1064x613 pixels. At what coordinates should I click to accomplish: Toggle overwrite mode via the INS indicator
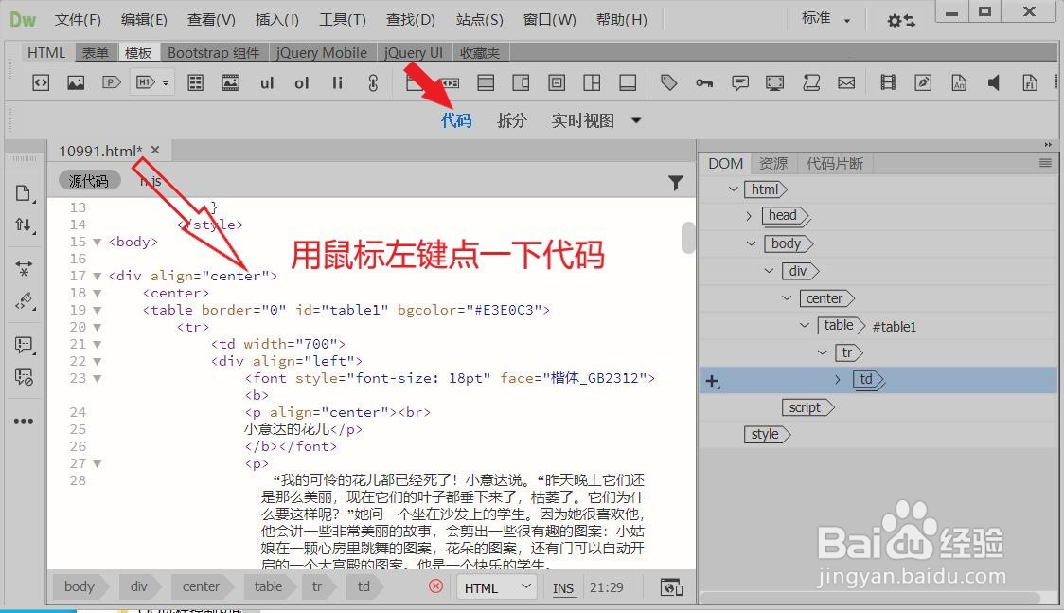pyautogui.click(x=563, y=587)
